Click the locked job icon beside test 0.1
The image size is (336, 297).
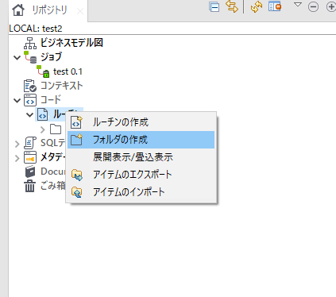point(43,71)
